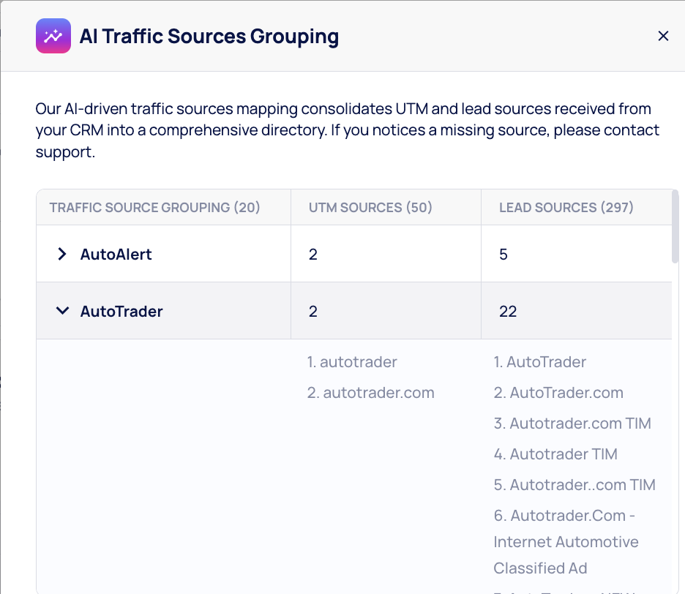Expand the AutoAlert row chevron
The height and width of the screenshot is (594, 685).
[x=62, y=254]
